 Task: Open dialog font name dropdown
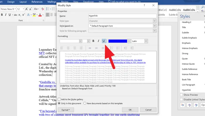click(80, 41)
